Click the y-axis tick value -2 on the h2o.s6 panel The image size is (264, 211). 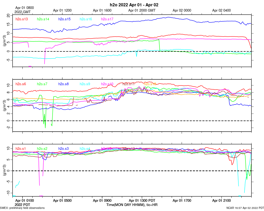[x=8, y=128]
